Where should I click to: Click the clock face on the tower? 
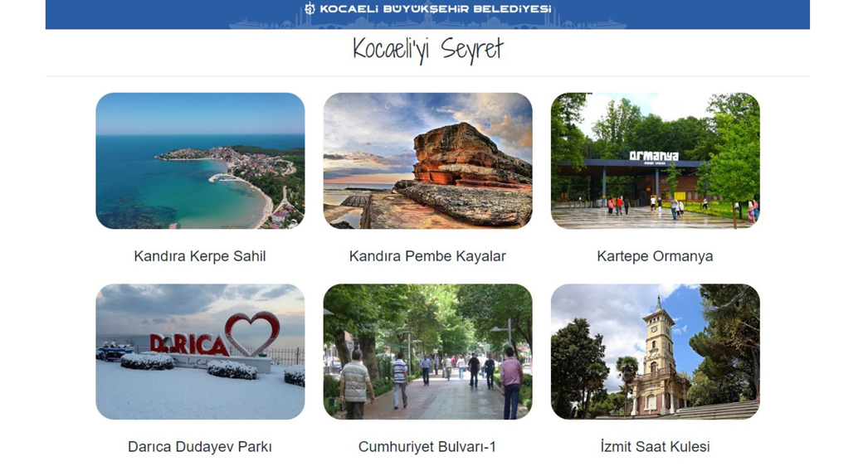point(653,331)
